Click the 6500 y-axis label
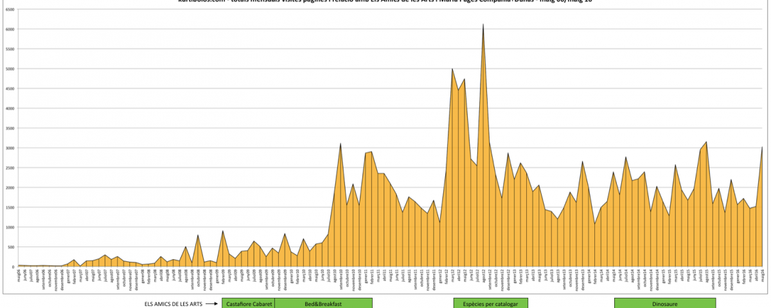The height and width of the screenshot is (308, 771). tap(8, 10)
